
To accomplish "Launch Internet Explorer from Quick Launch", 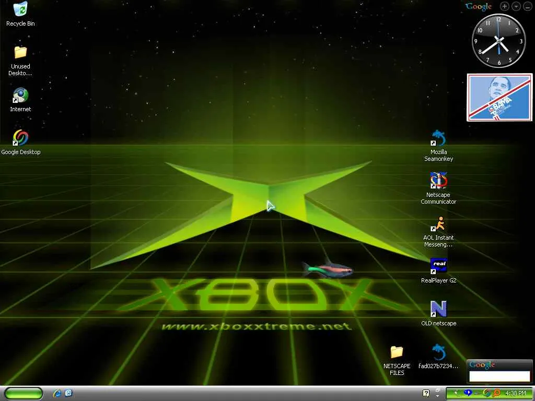I will coord(57,393).
